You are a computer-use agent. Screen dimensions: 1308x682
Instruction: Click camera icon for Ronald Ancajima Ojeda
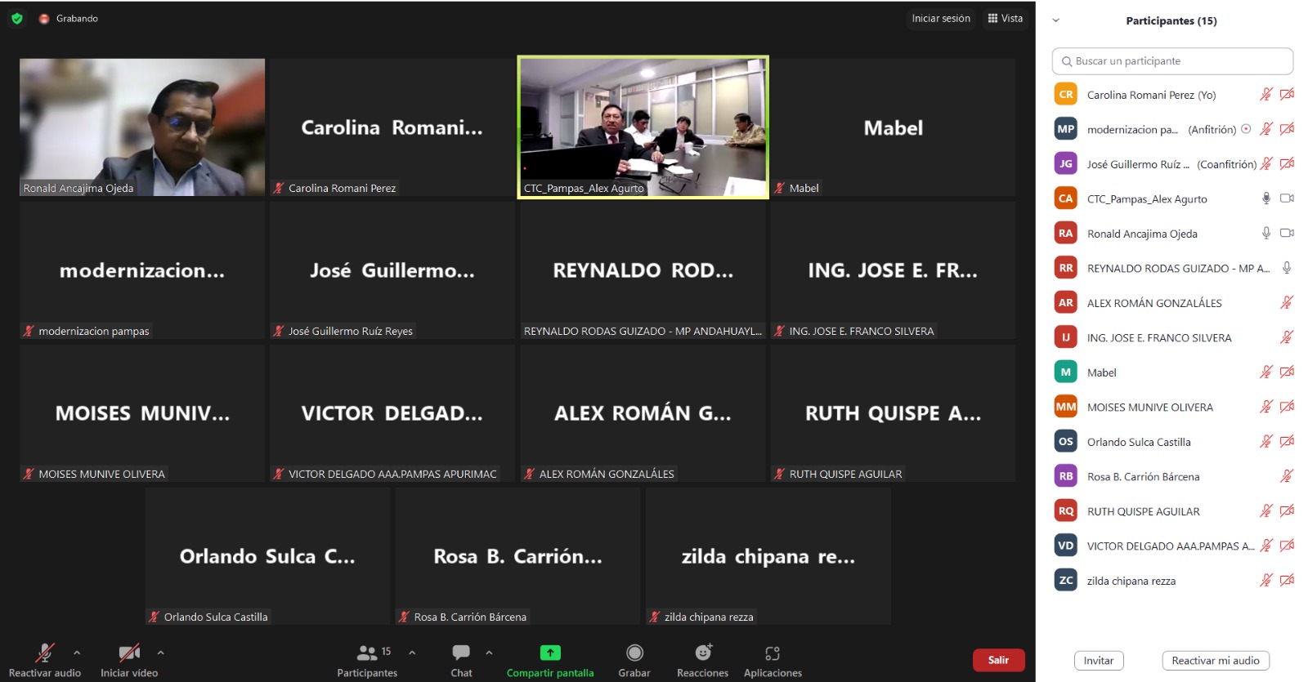[1286, 233]
